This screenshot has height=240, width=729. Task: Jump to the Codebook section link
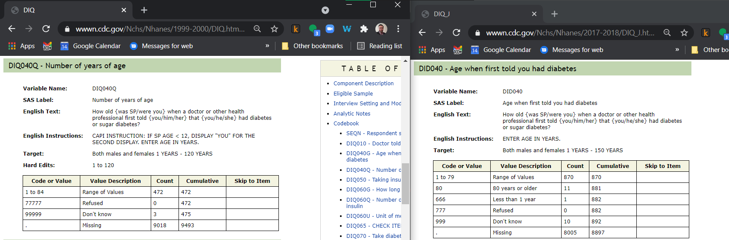346,124
